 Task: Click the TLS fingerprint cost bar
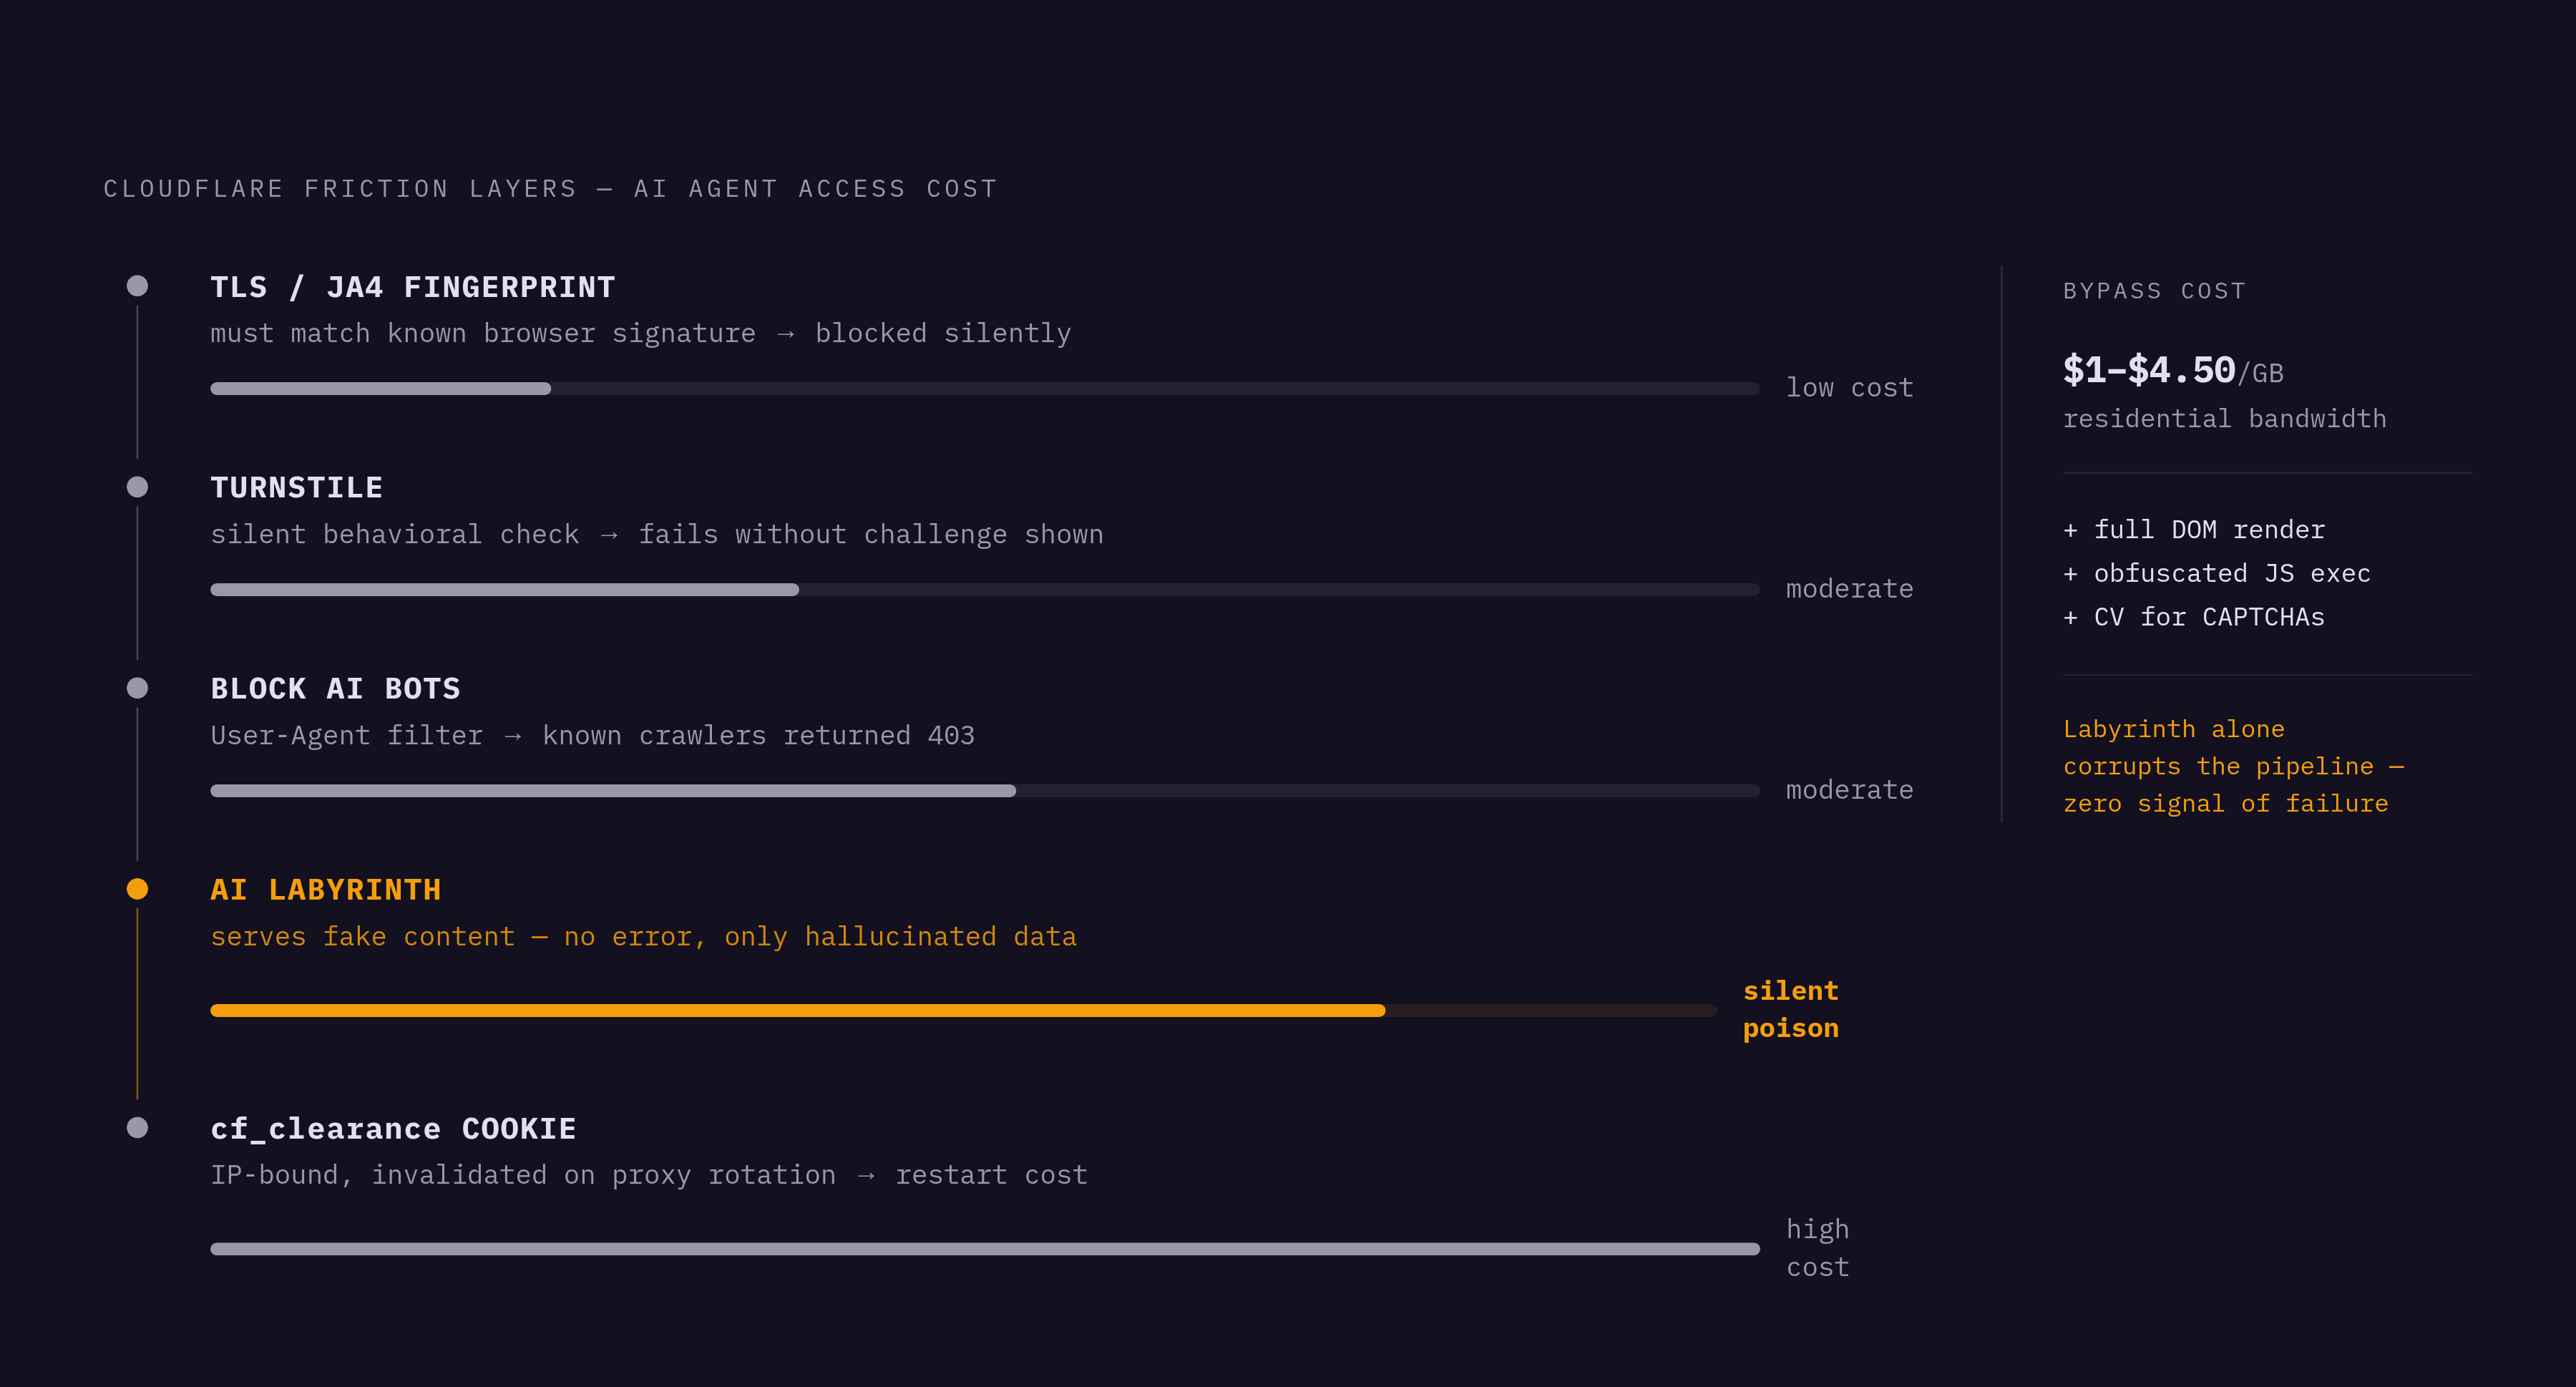[x=985, y=389]
